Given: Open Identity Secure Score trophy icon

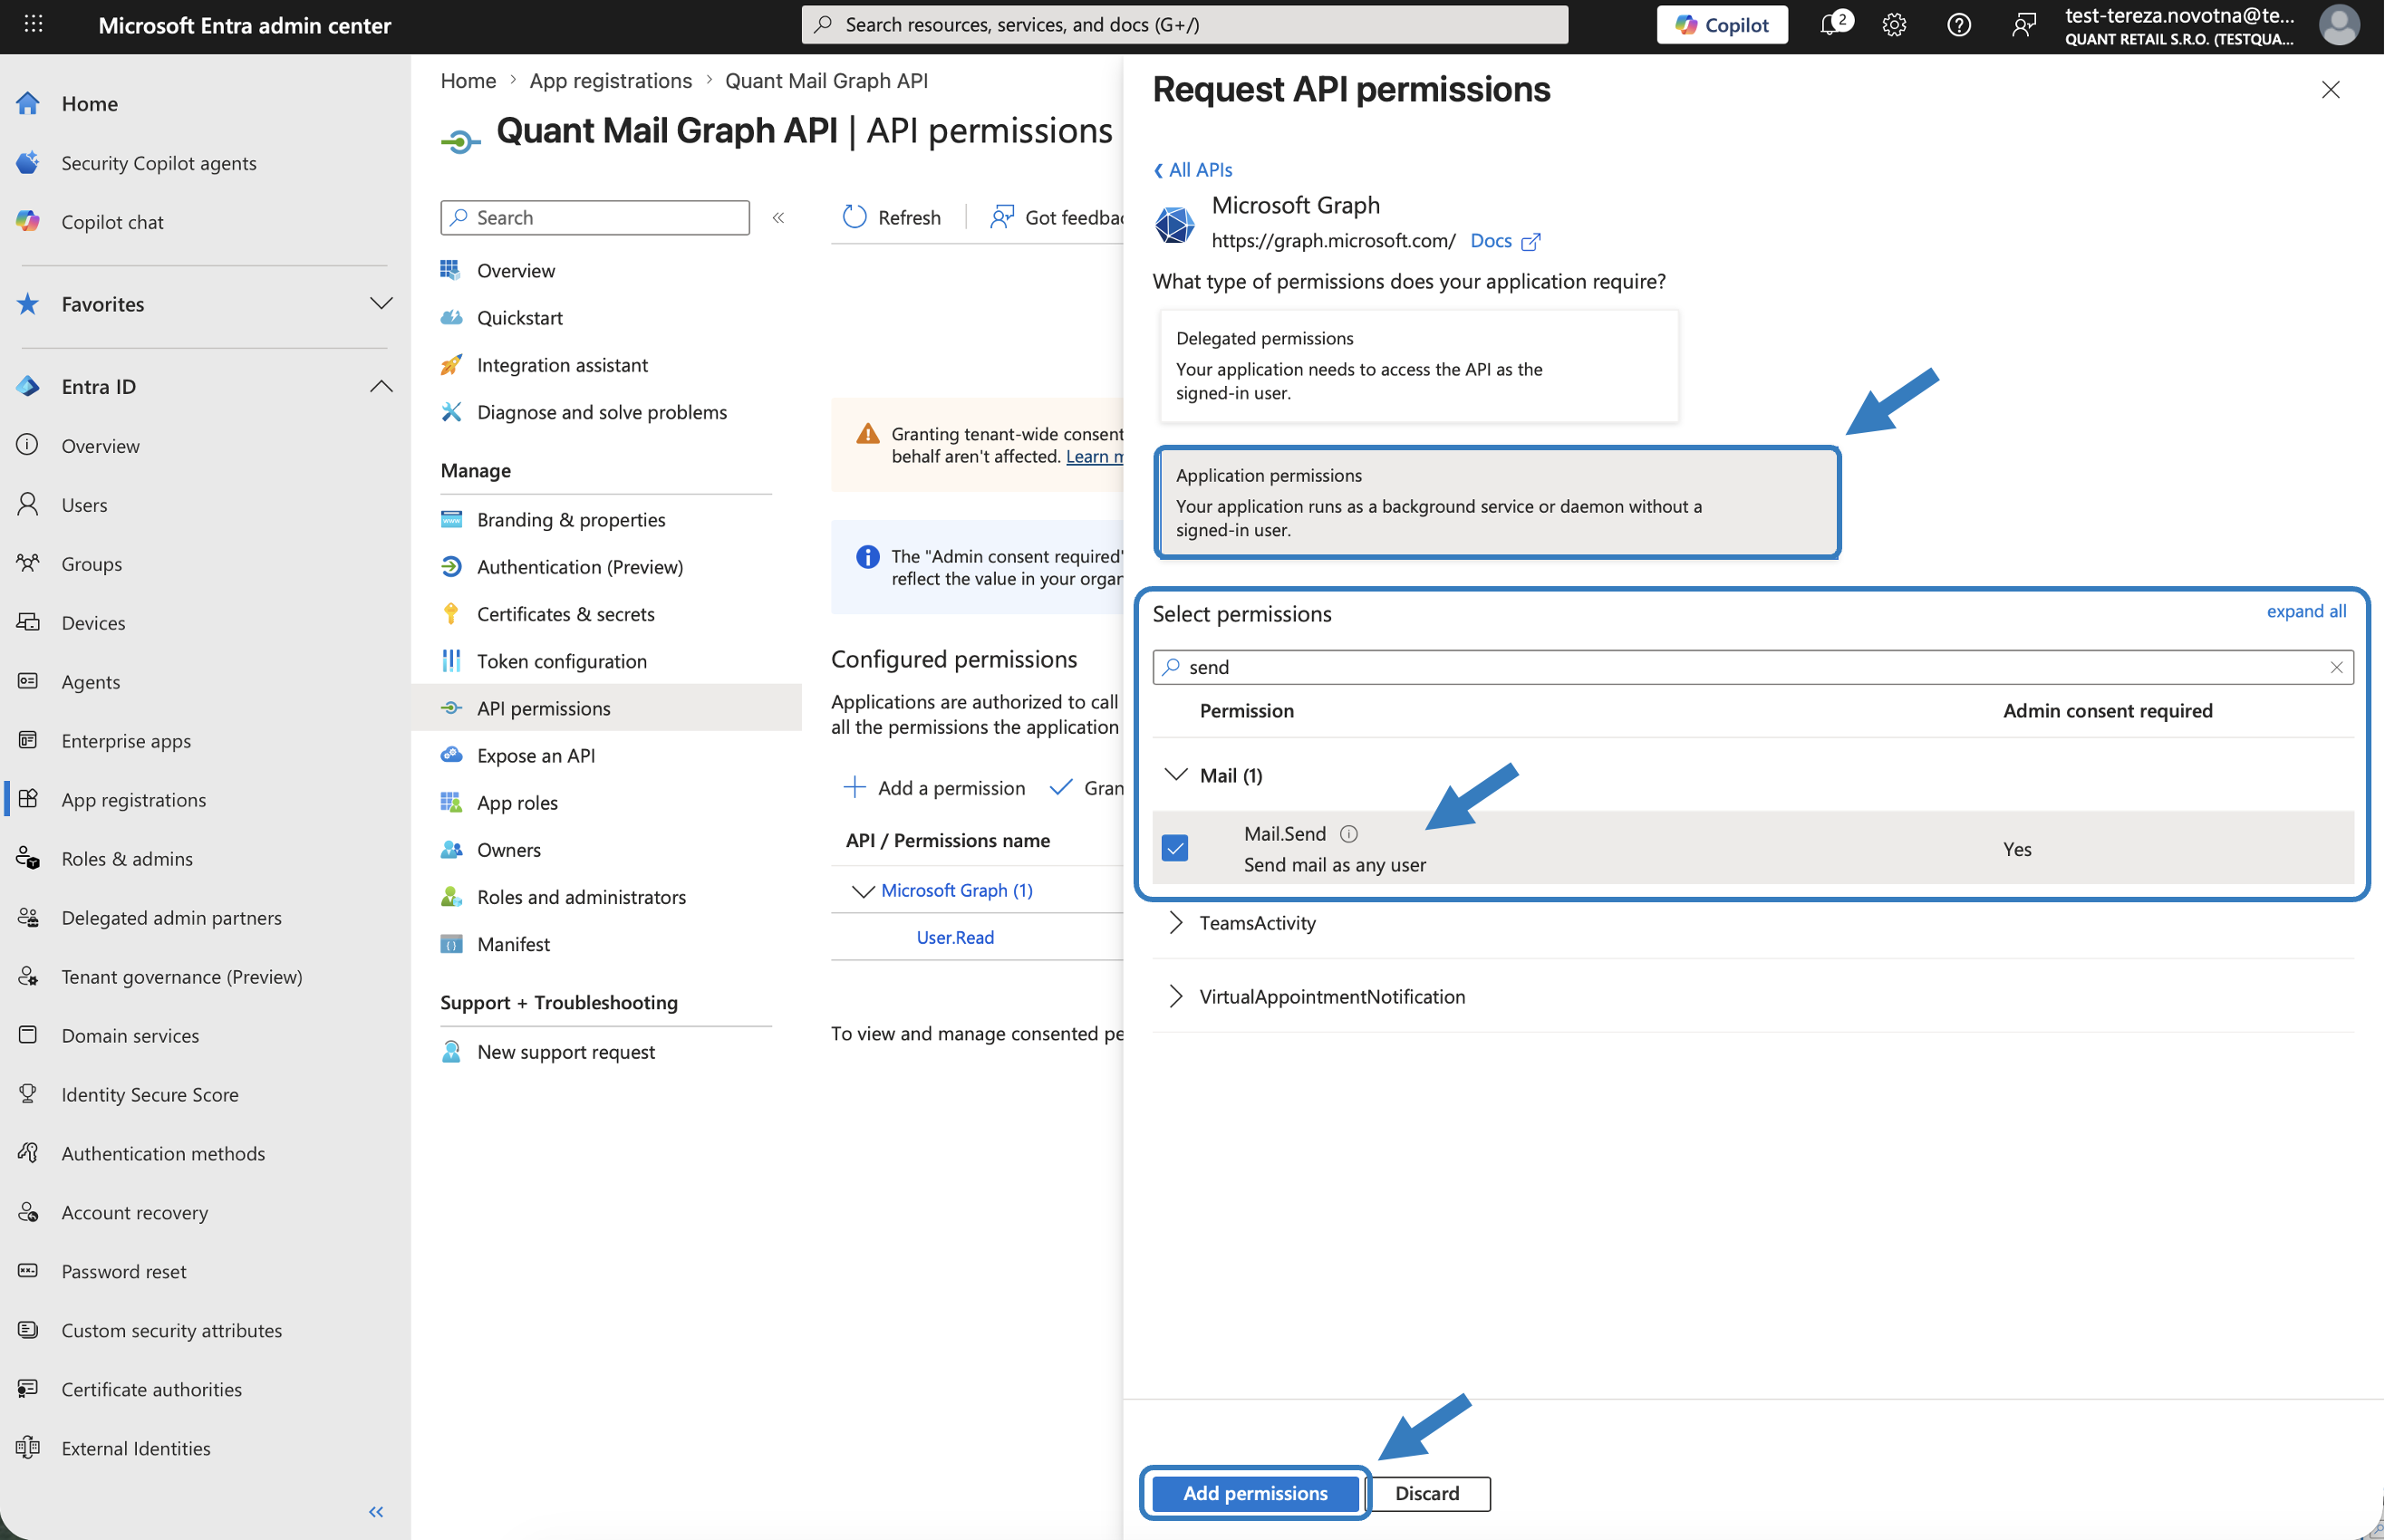Looking at the screenshot, I should tap(28, 1094).
